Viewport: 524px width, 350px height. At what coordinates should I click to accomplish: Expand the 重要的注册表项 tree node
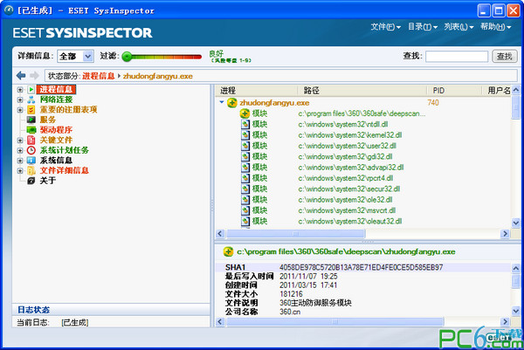click(x=20, y=110)
